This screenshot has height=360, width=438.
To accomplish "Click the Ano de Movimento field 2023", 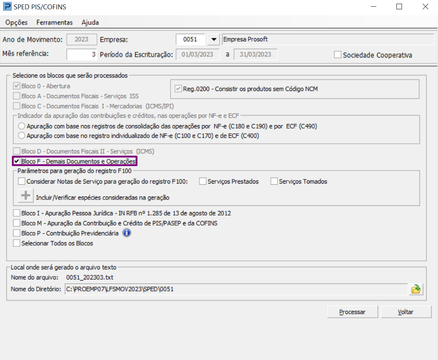I will (82, 39).
